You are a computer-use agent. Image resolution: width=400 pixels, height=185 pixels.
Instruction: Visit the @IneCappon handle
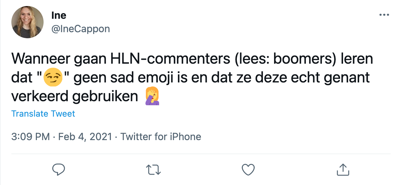[x=80, y=29]
